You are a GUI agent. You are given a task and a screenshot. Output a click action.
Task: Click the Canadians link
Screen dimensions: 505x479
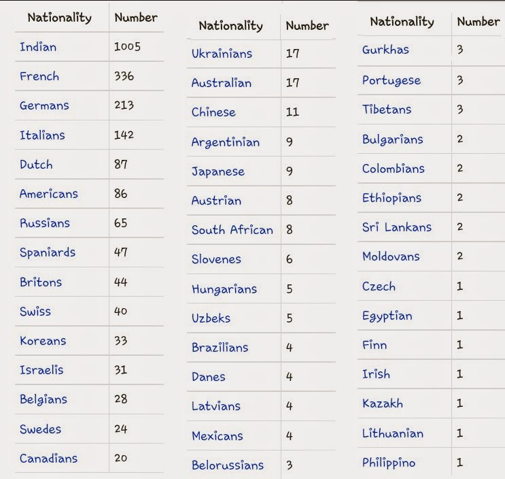pos(48,458)
